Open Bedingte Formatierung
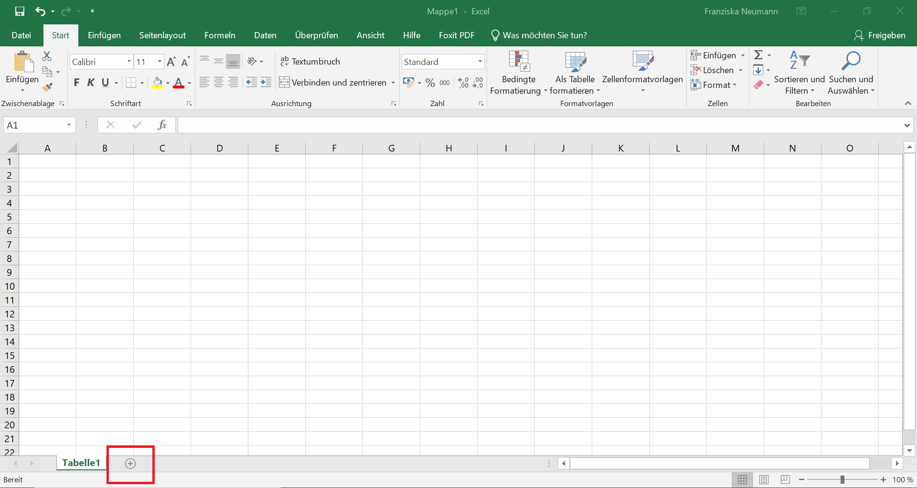The image size is (917, 488). pyautogui.click(x=518, y=73)
